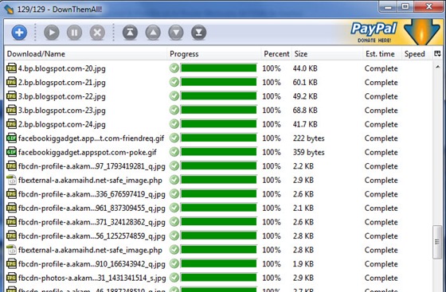The height and width of the screenshot is (292, 446).
Task: Click GIF file icon of friendreq.gif
Action: pos(11,138)
